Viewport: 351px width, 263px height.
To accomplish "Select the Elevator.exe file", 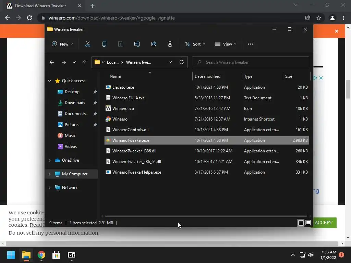I will (x=207, y=87).
